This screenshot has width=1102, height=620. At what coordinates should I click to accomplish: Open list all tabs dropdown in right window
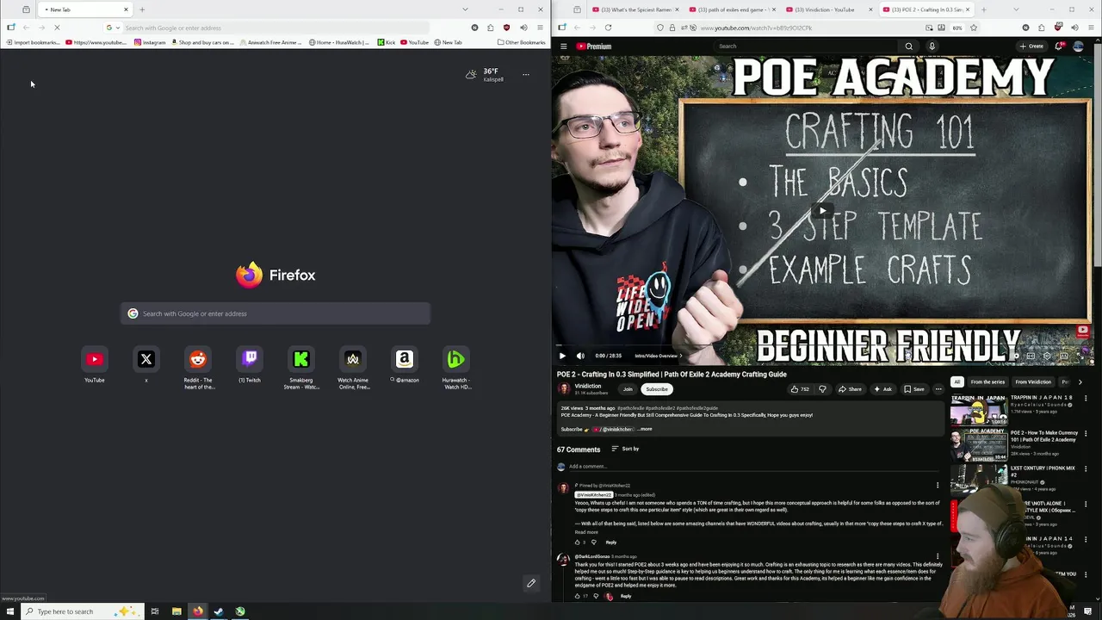pos(1016,9)
